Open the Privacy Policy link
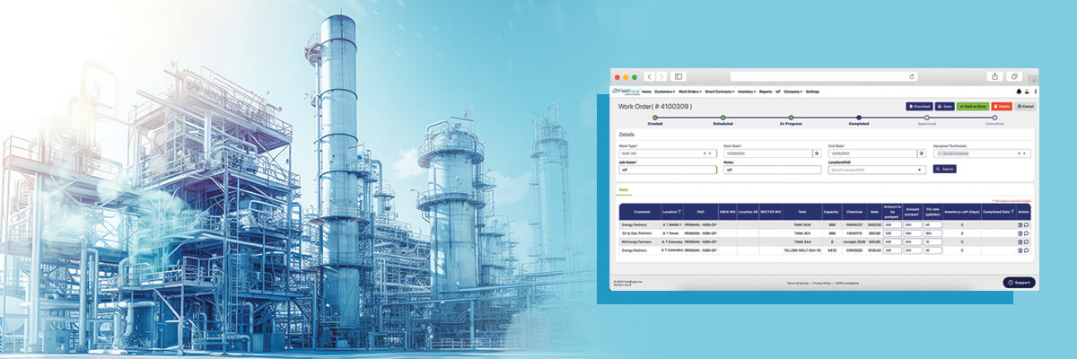1077x359 pixels. coord(821,283)
